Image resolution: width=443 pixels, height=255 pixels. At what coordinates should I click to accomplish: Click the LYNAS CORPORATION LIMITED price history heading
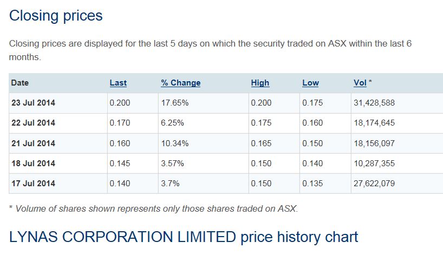tap(184, 237)
